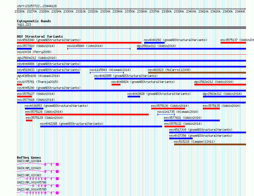The height and width of the screenshot is (196, 254).
Task: Select the nsv4040292 gnomAD variant label
Action: [x=176, y=40]
